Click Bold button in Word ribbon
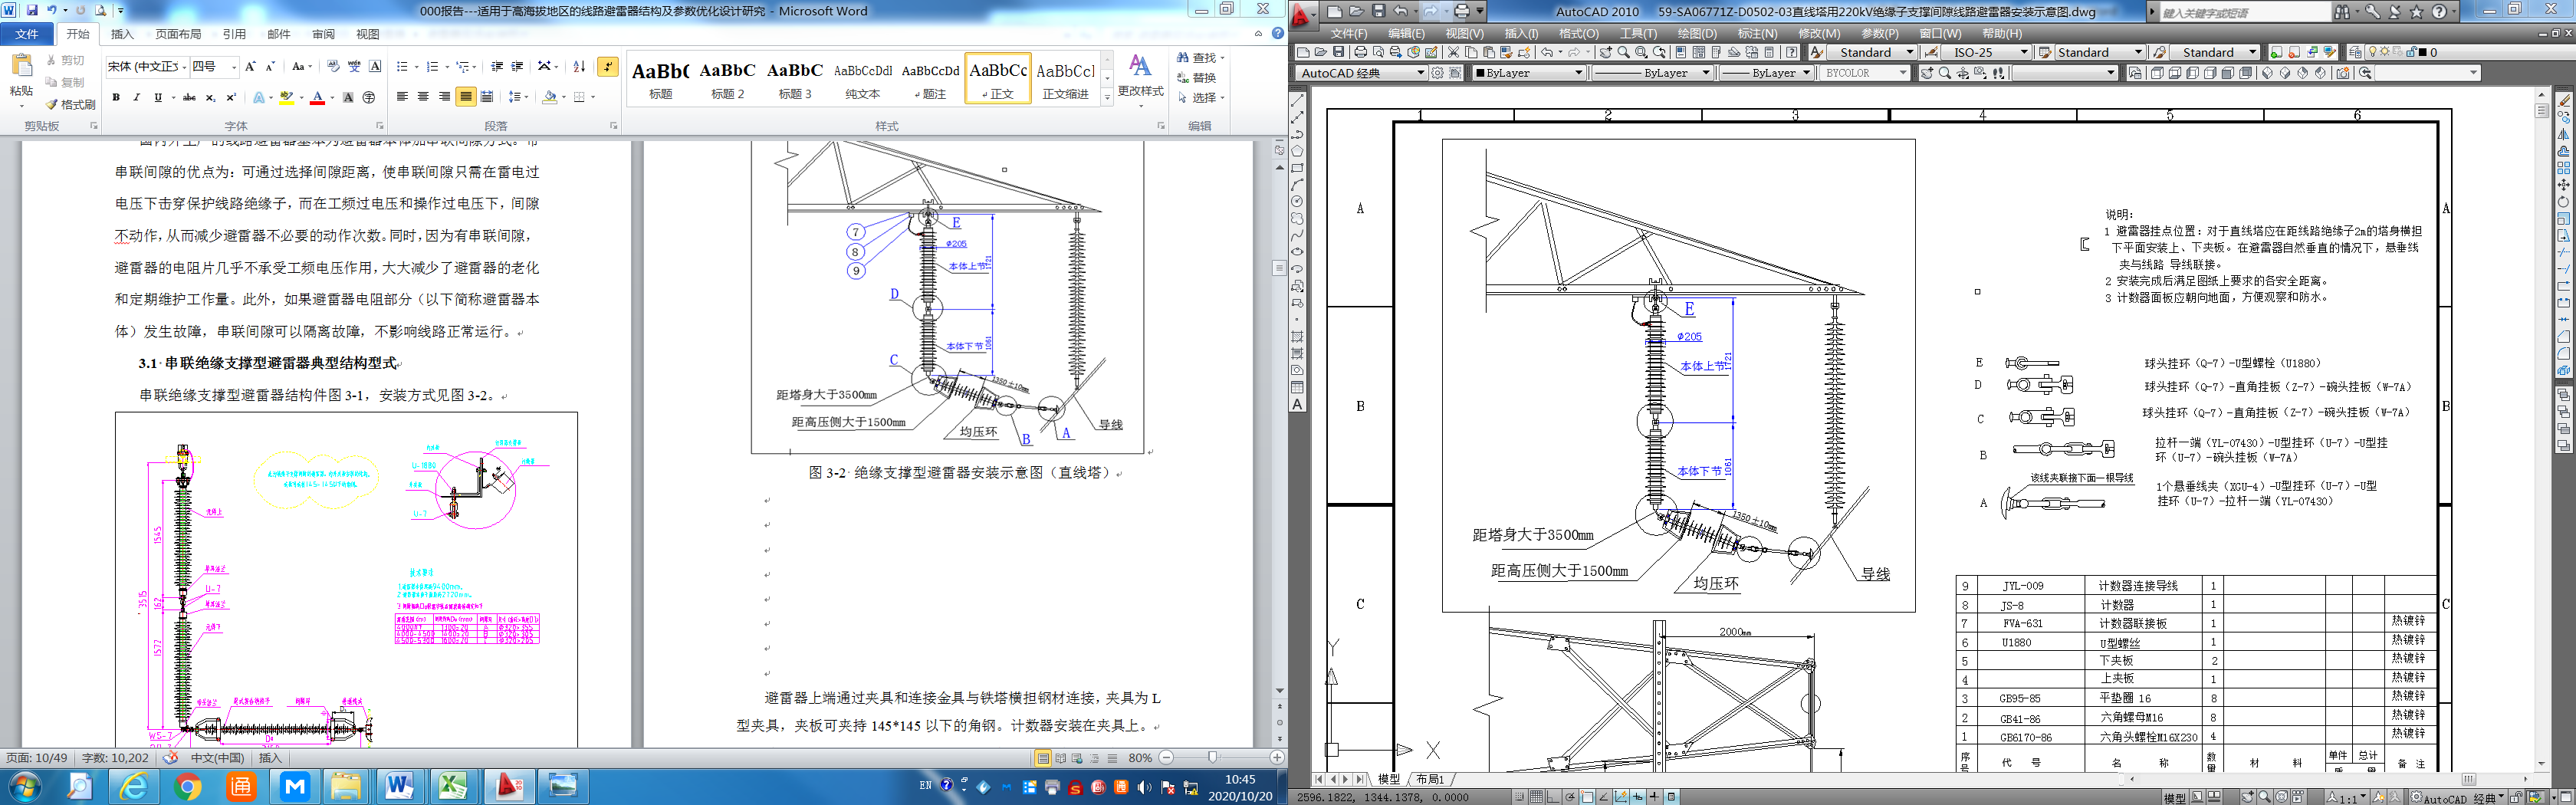Viewport: 2576px width, 805px height. (116, 97)
